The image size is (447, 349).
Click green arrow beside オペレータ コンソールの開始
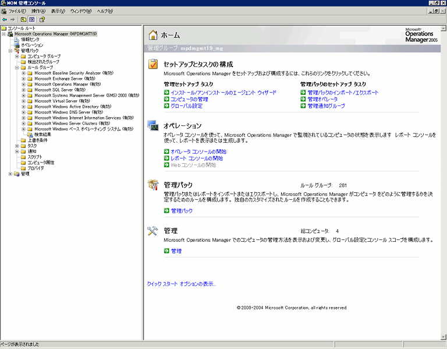[167, 151]
